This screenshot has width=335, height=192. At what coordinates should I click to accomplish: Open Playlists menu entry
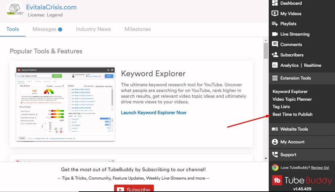click(288, 24)
